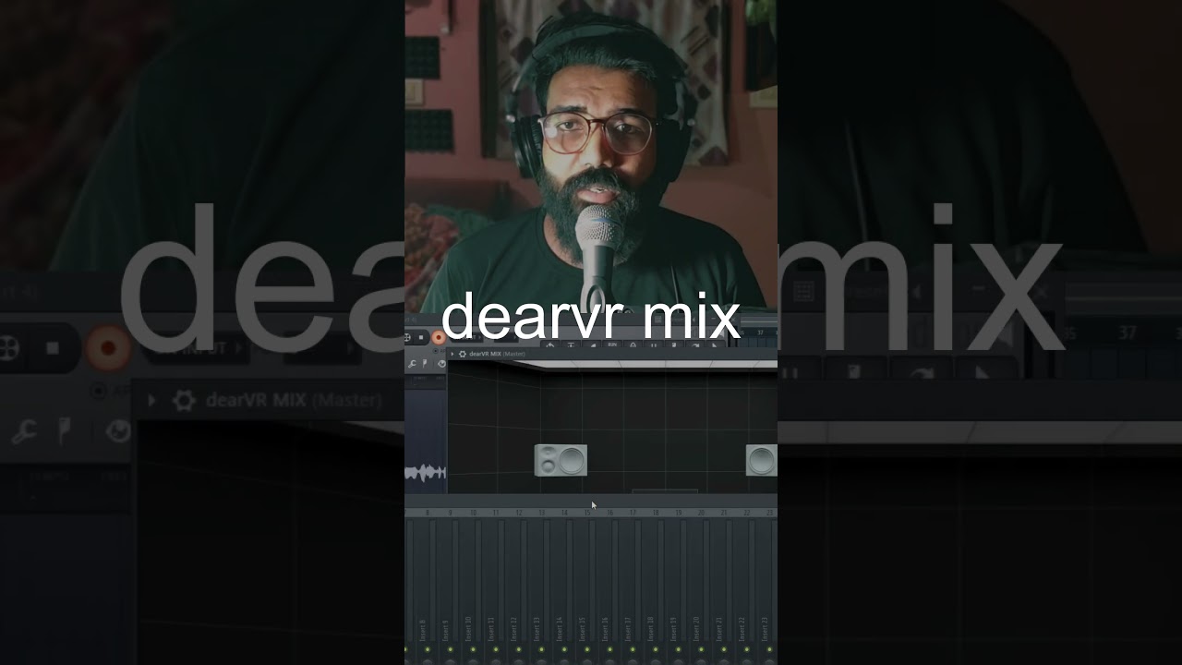Select mixer track number 18 header
Screen dimensions: 1182x665
[656, 513]
